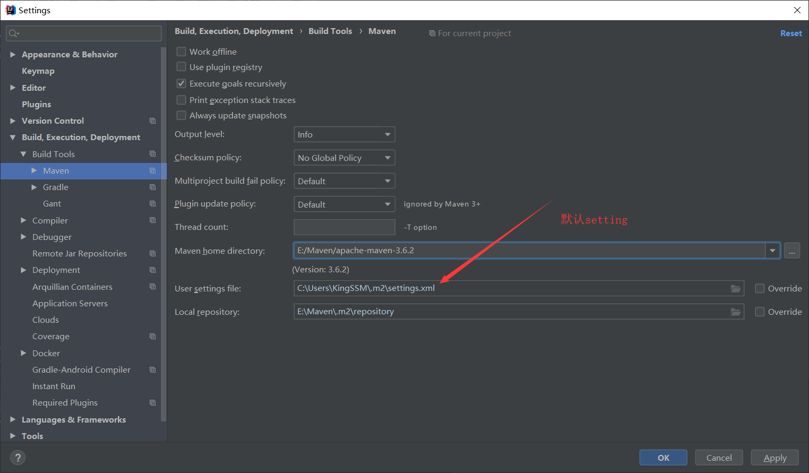Click the settings search field
809x473 pixels.
[84, 33]
